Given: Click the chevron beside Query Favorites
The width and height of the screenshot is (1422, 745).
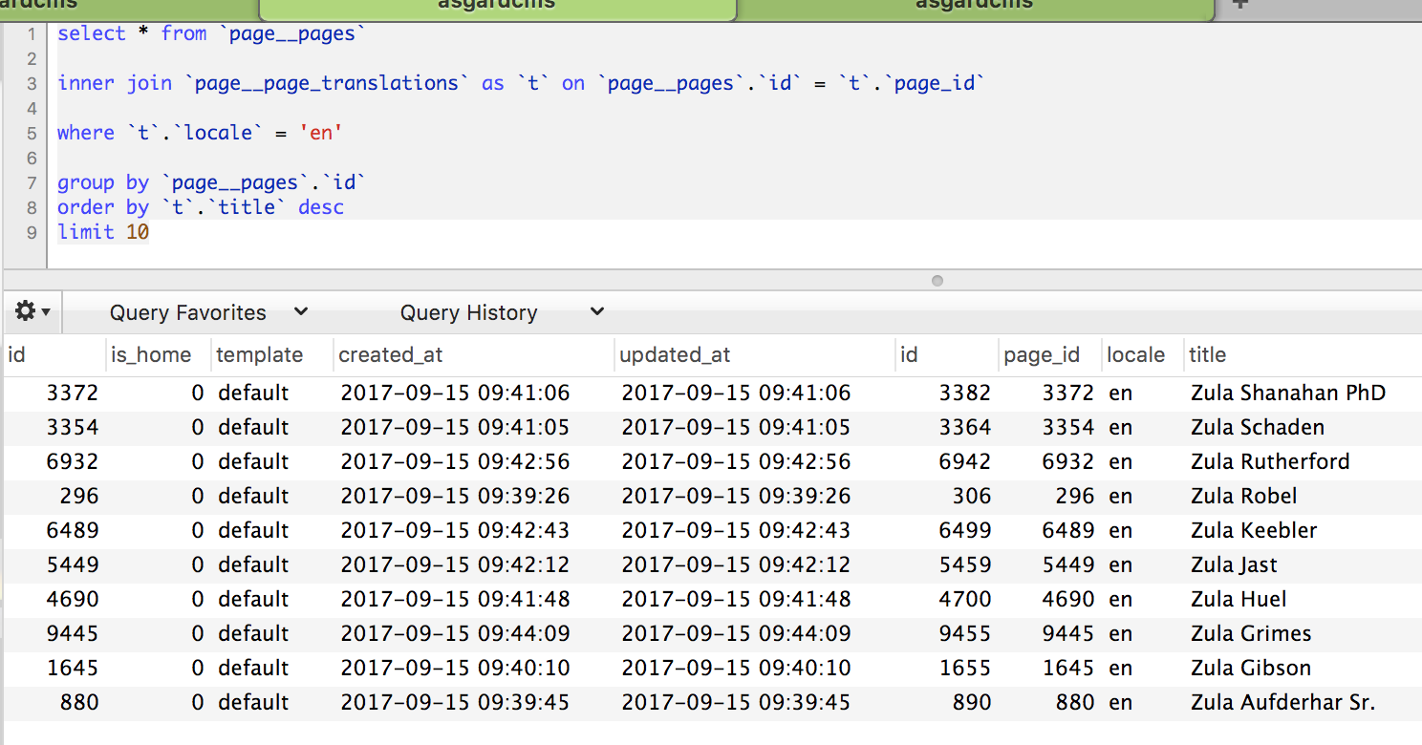Looking at the screenshot, I should coord(301,312).
